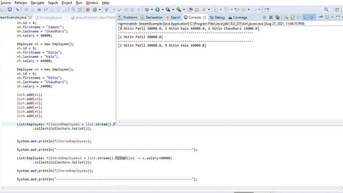Click the Back navigation arrow icon
Image resolution: width=343 pixels, height=193 pixels.
pos(243,10)
